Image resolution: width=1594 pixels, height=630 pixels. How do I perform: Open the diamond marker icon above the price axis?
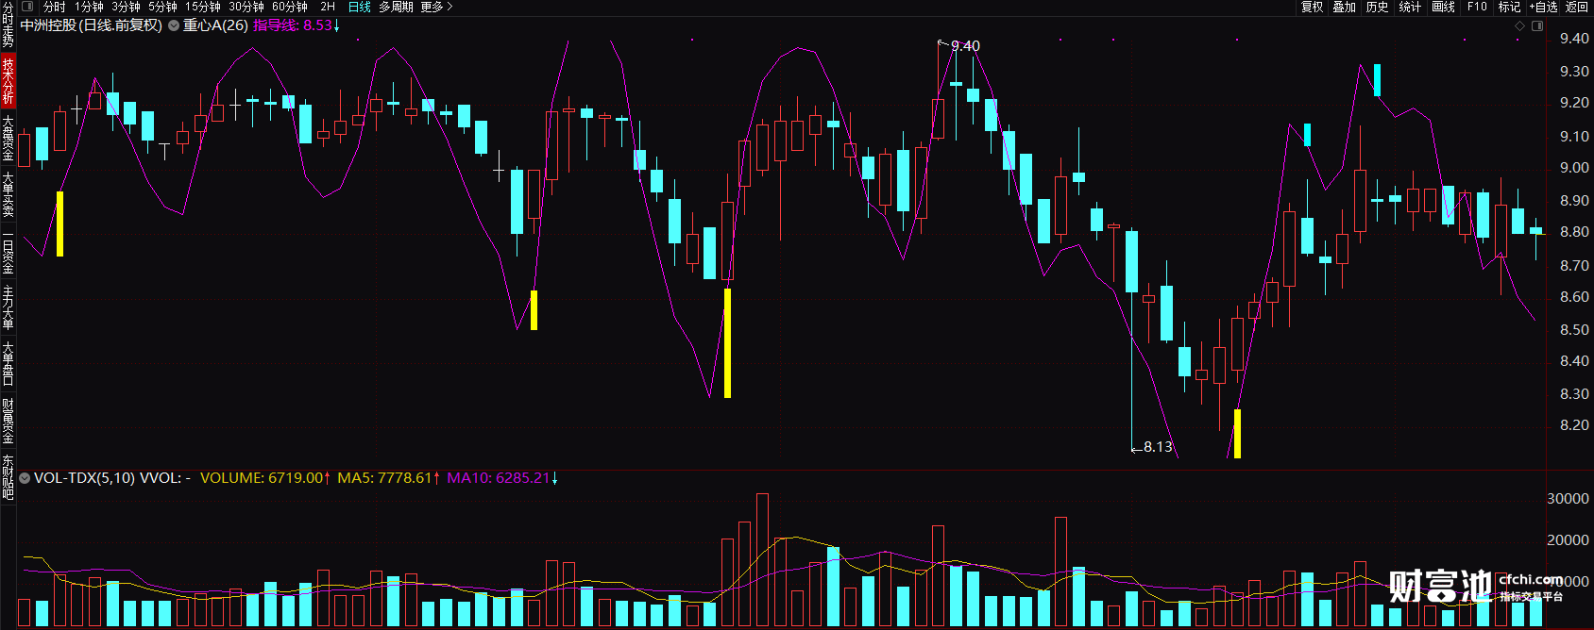(1519, 25)
